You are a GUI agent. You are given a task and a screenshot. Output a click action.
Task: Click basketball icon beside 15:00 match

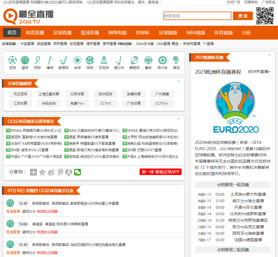10,224
